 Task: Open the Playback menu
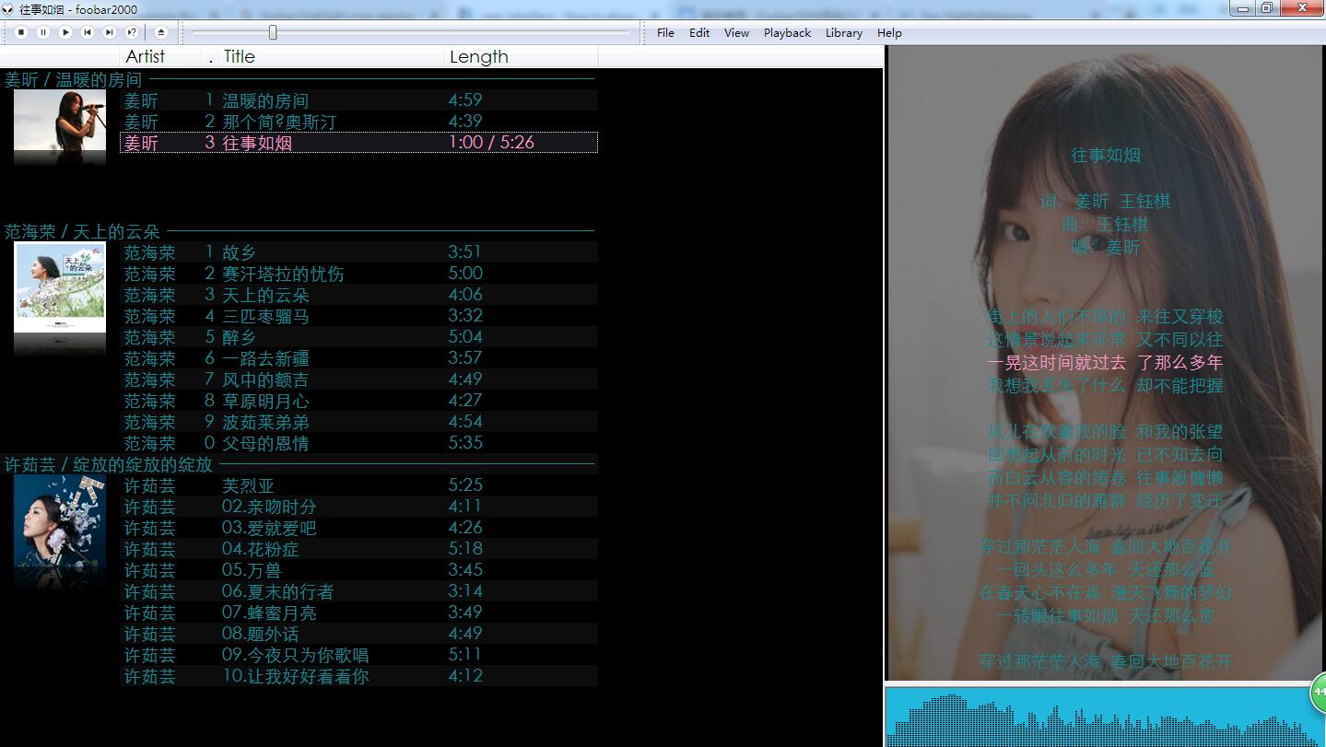[x=787, y=32]
